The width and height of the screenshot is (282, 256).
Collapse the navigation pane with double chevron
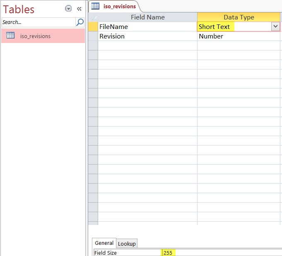79,9
